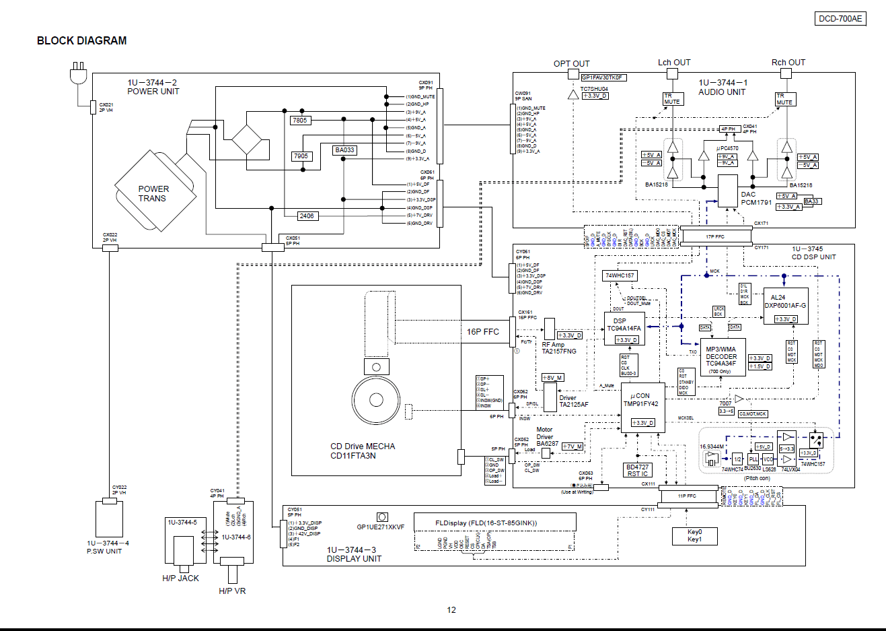Select the TR MUTE box under Lch OUT
The height and width of the screenshot is (631, 886).
click(673, 99)
